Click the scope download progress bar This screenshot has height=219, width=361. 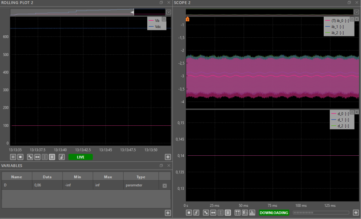pos(320,213)
